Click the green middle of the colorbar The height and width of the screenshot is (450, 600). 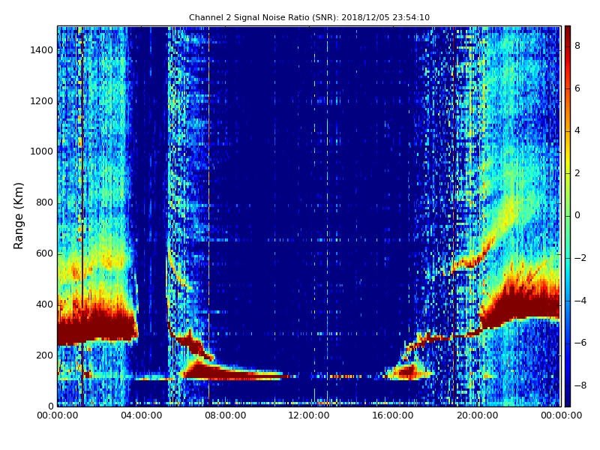[568, 216]
